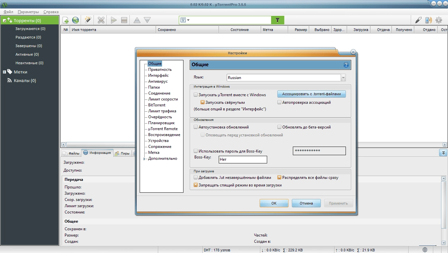Click the Каналы RSS feed icon
448x253 pixels.
coord(10,80)
